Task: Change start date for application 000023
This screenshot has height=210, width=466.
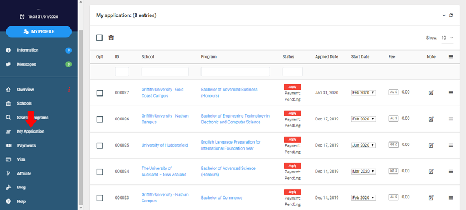Action: (363, 198)
